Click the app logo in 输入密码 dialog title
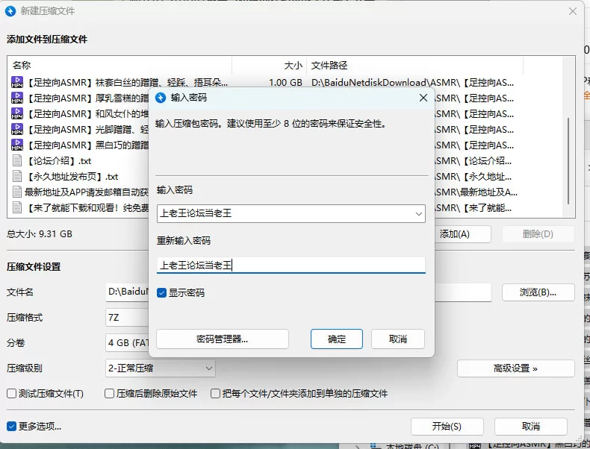Image resolution: width=590 pixels, height=449 pixels. pos(161,98)
